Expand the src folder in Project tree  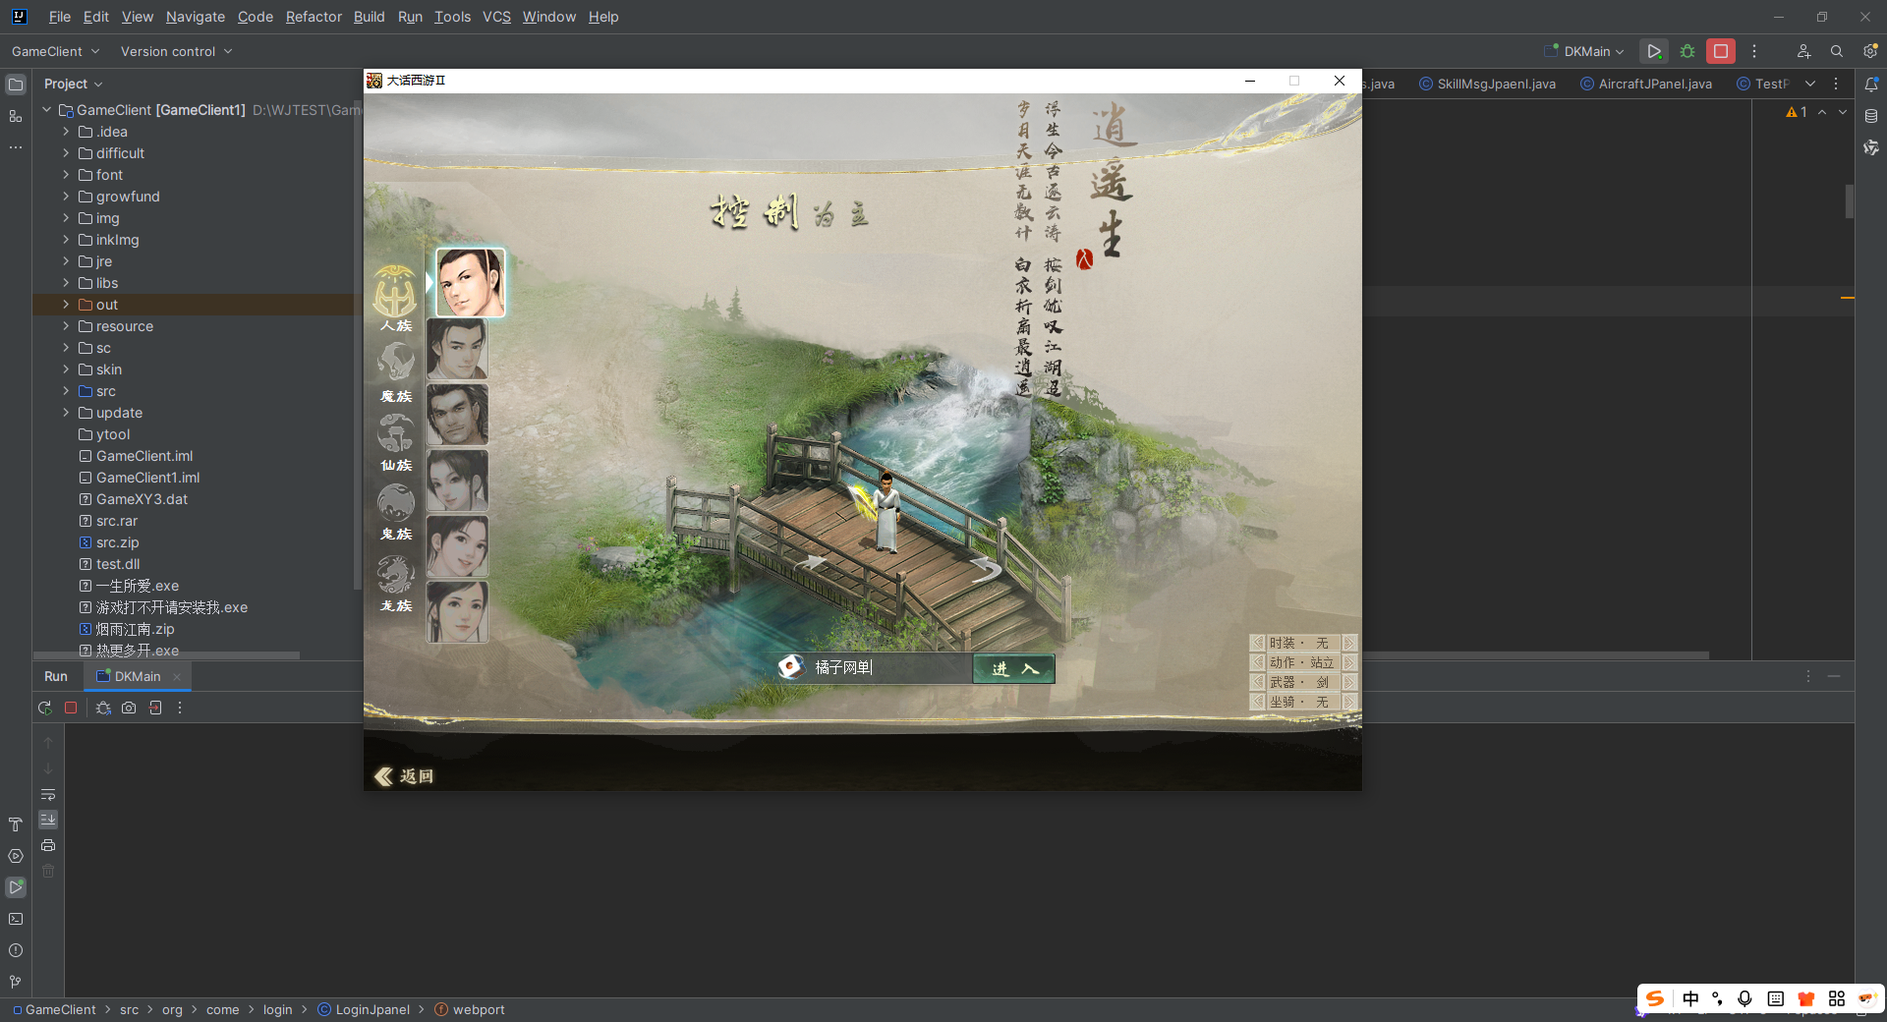(66, 391)
